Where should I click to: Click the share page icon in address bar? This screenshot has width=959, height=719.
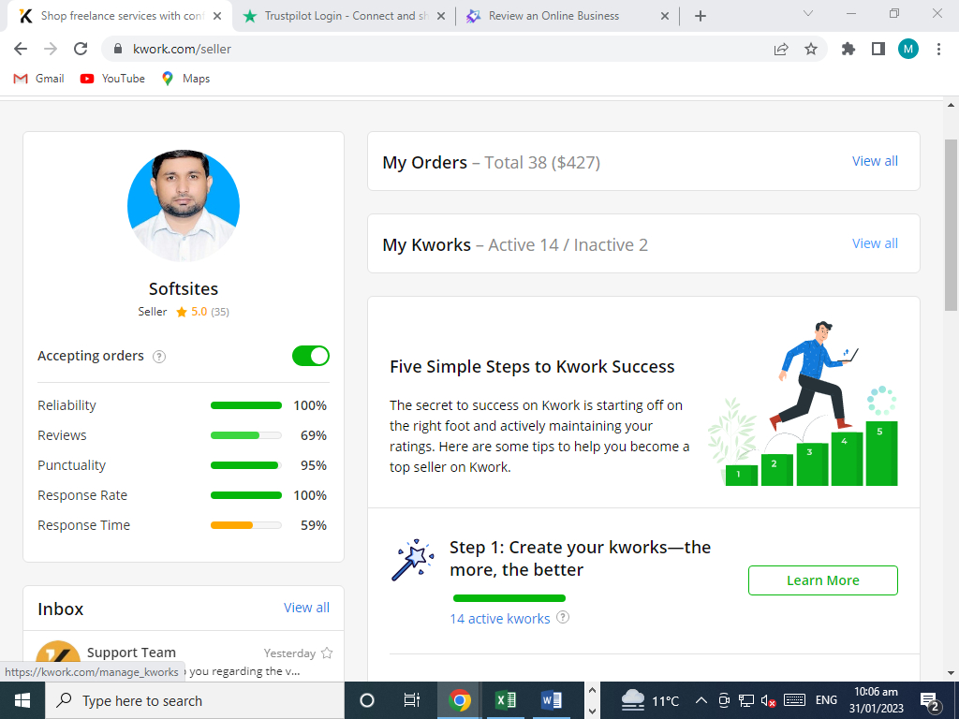781,49
